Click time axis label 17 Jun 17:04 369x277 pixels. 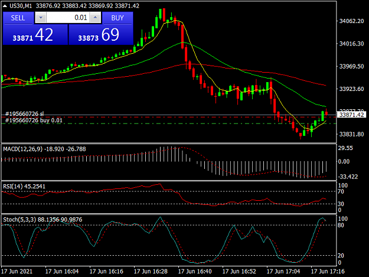[x=283, y=271]
